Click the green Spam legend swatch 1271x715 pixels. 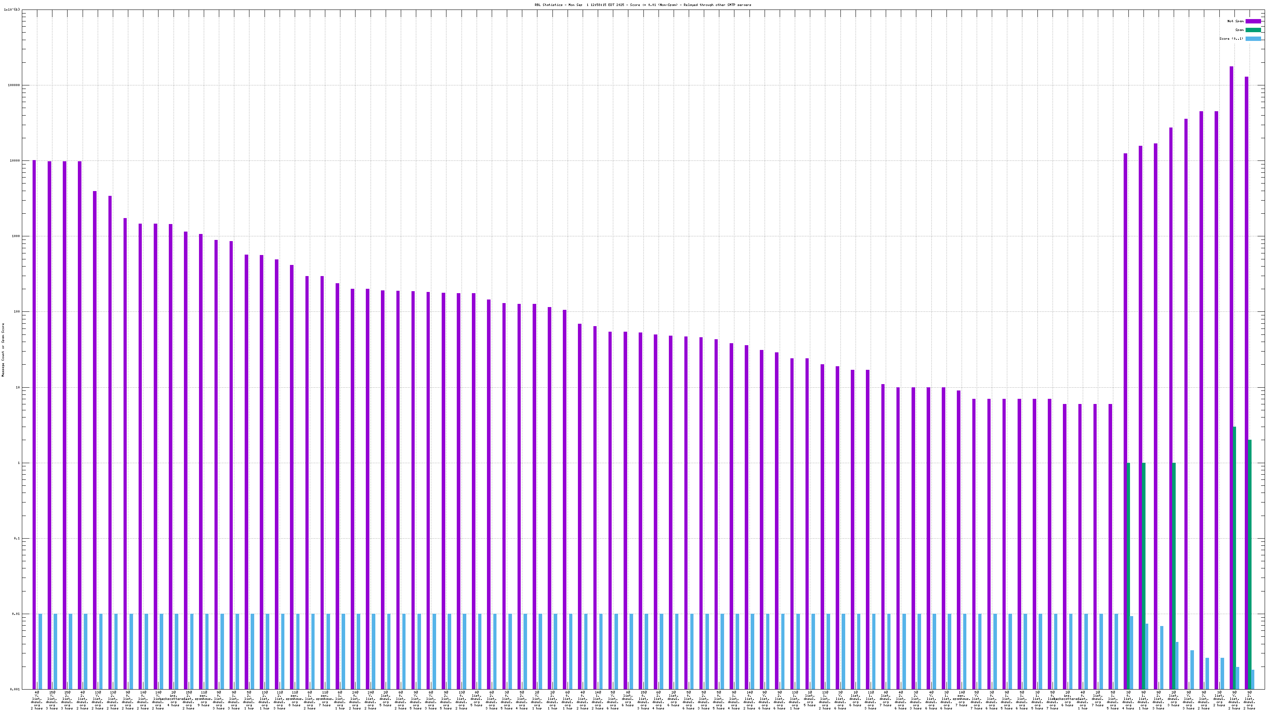coord(1253,30)
